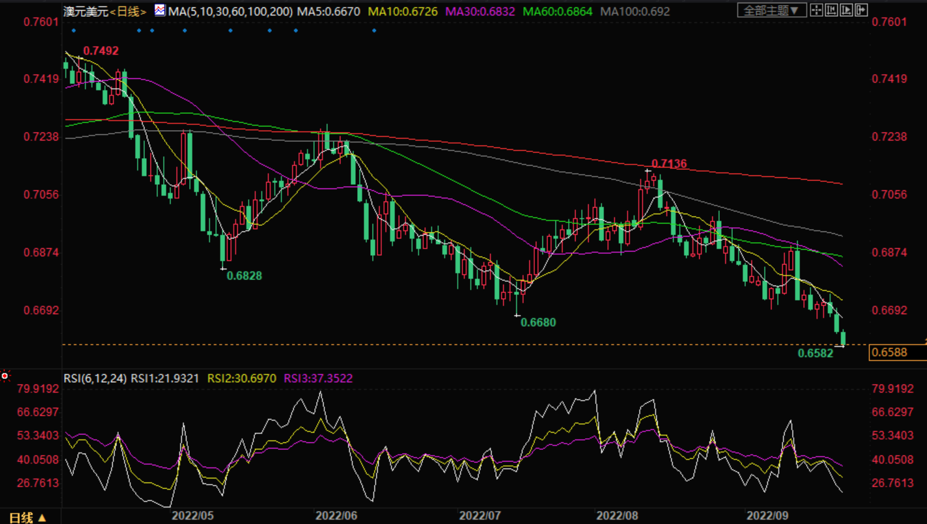Click the RSI2:30.6970 value
The height and width of the screenshot is (524, 927).
coord(241,378)
